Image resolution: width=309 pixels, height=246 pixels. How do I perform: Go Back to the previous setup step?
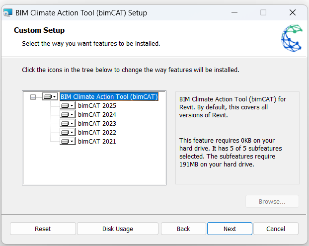click(x=183, y=229)
